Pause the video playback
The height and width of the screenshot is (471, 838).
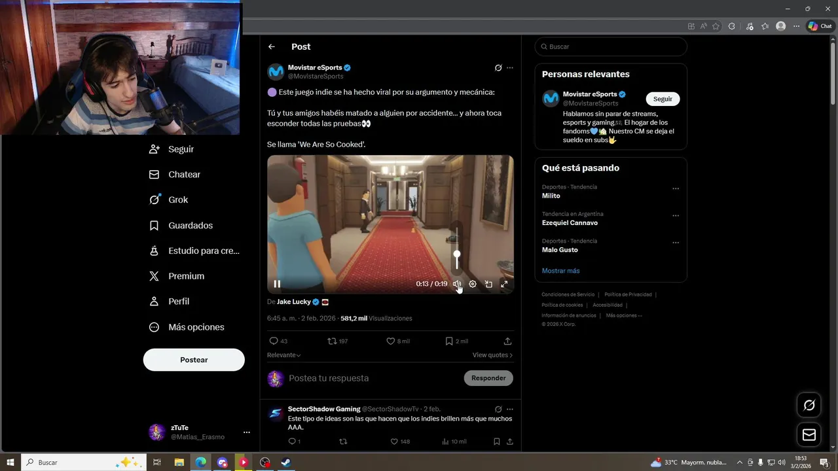[x=277, y=284]
